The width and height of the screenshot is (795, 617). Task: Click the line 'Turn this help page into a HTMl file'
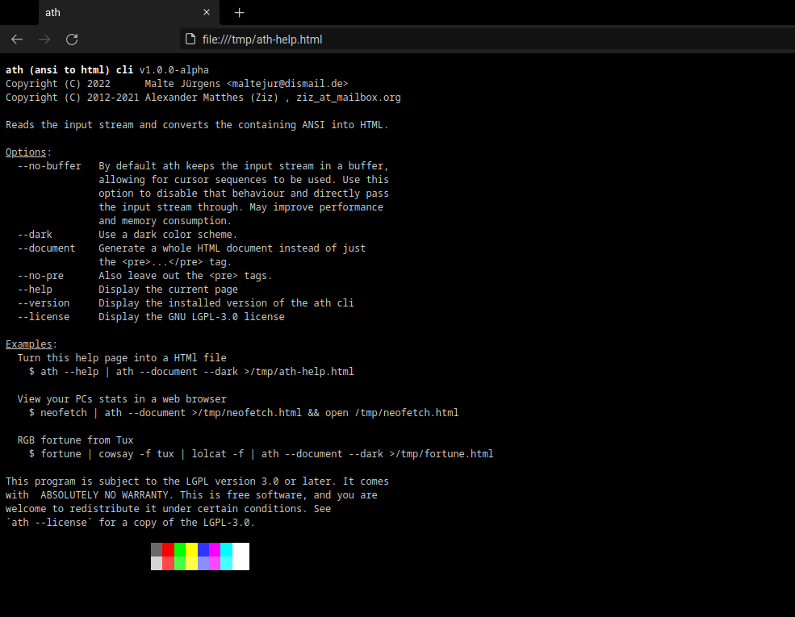pyautogui.click(x=122, y=357)
